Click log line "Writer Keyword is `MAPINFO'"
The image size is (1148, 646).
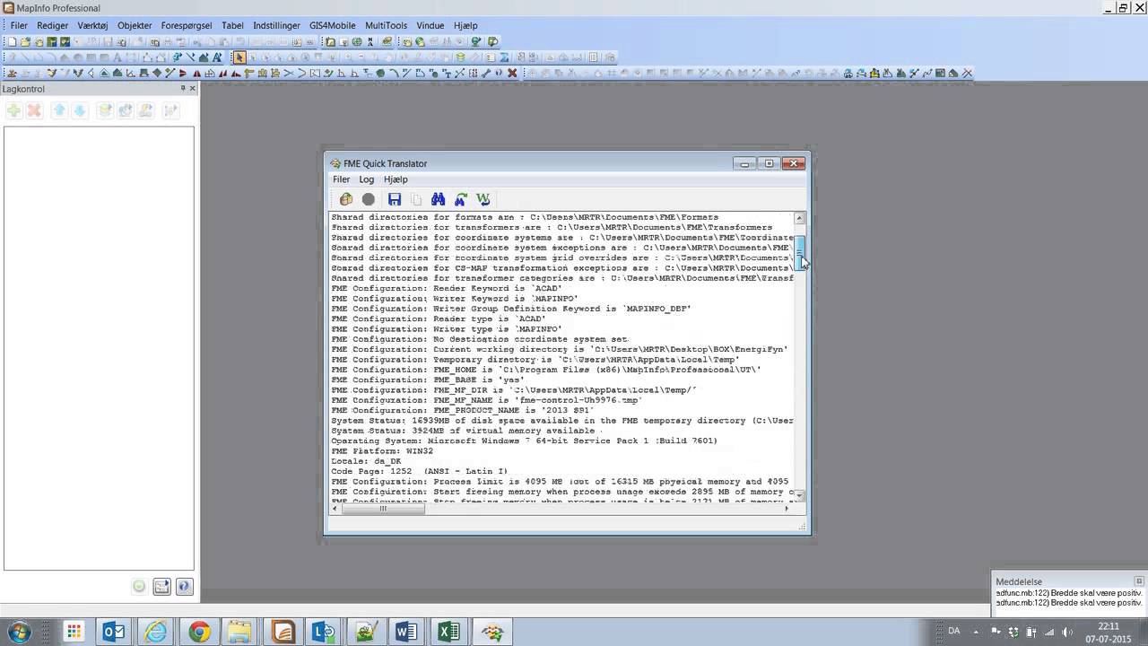click(x=455, y=299)
